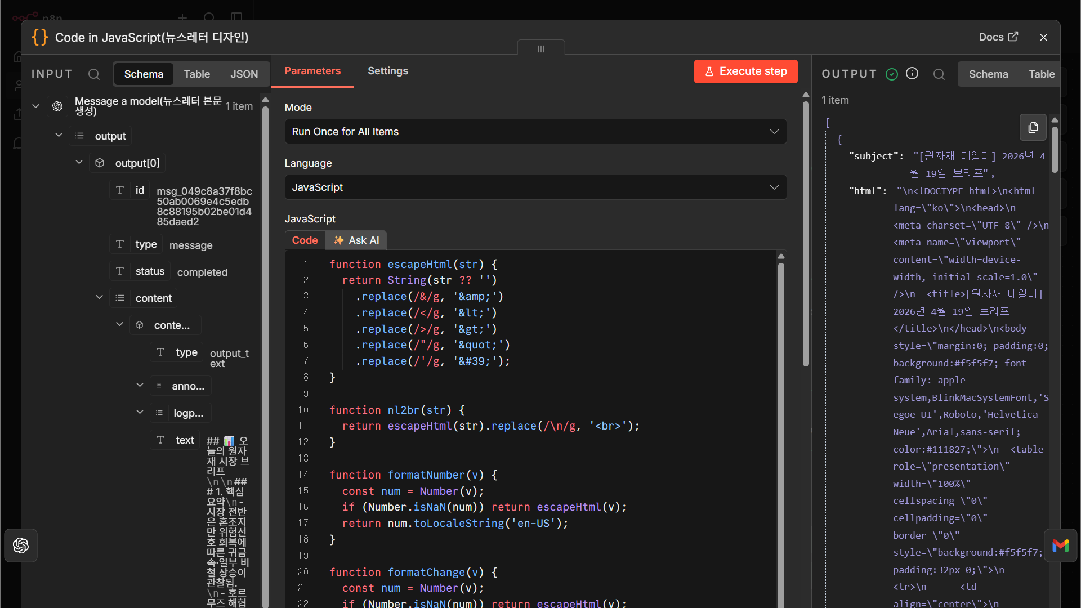Click the type field pill with value message

(x=136, y=244)
